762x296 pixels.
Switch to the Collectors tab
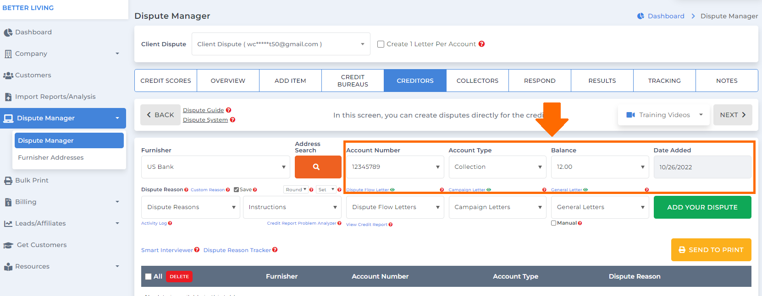[x=477, y=81]
